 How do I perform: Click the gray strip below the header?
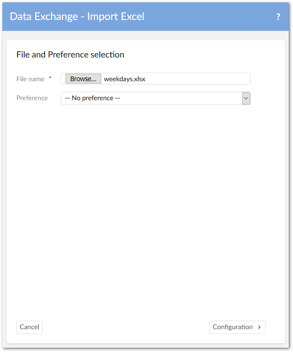click(142, 36)
